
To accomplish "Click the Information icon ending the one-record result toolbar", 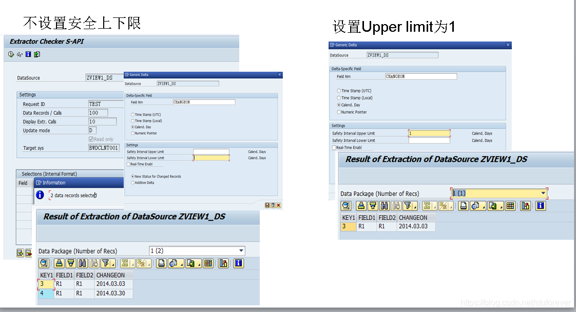I will coord(541,206).
